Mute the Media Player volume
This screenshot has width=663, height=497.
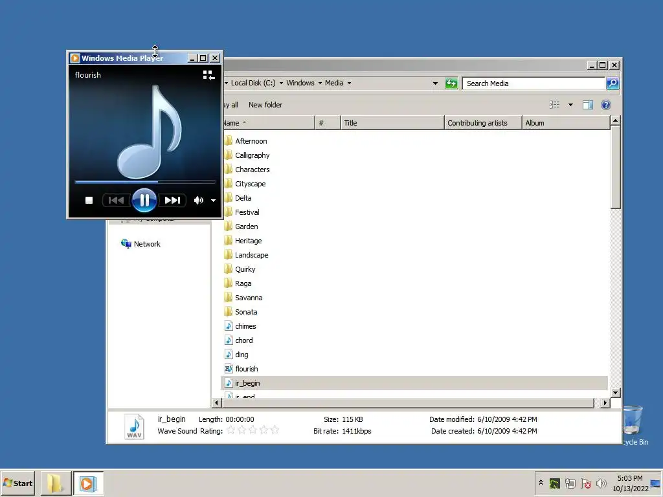[x=198, y=201]
